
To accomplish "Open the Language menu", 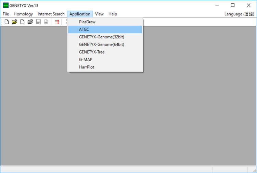I will point(239,14).
